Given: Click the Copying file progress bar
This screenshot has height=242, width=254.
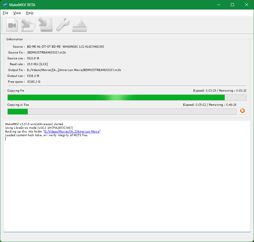Looking at the screenshot, I should [127, 97].
